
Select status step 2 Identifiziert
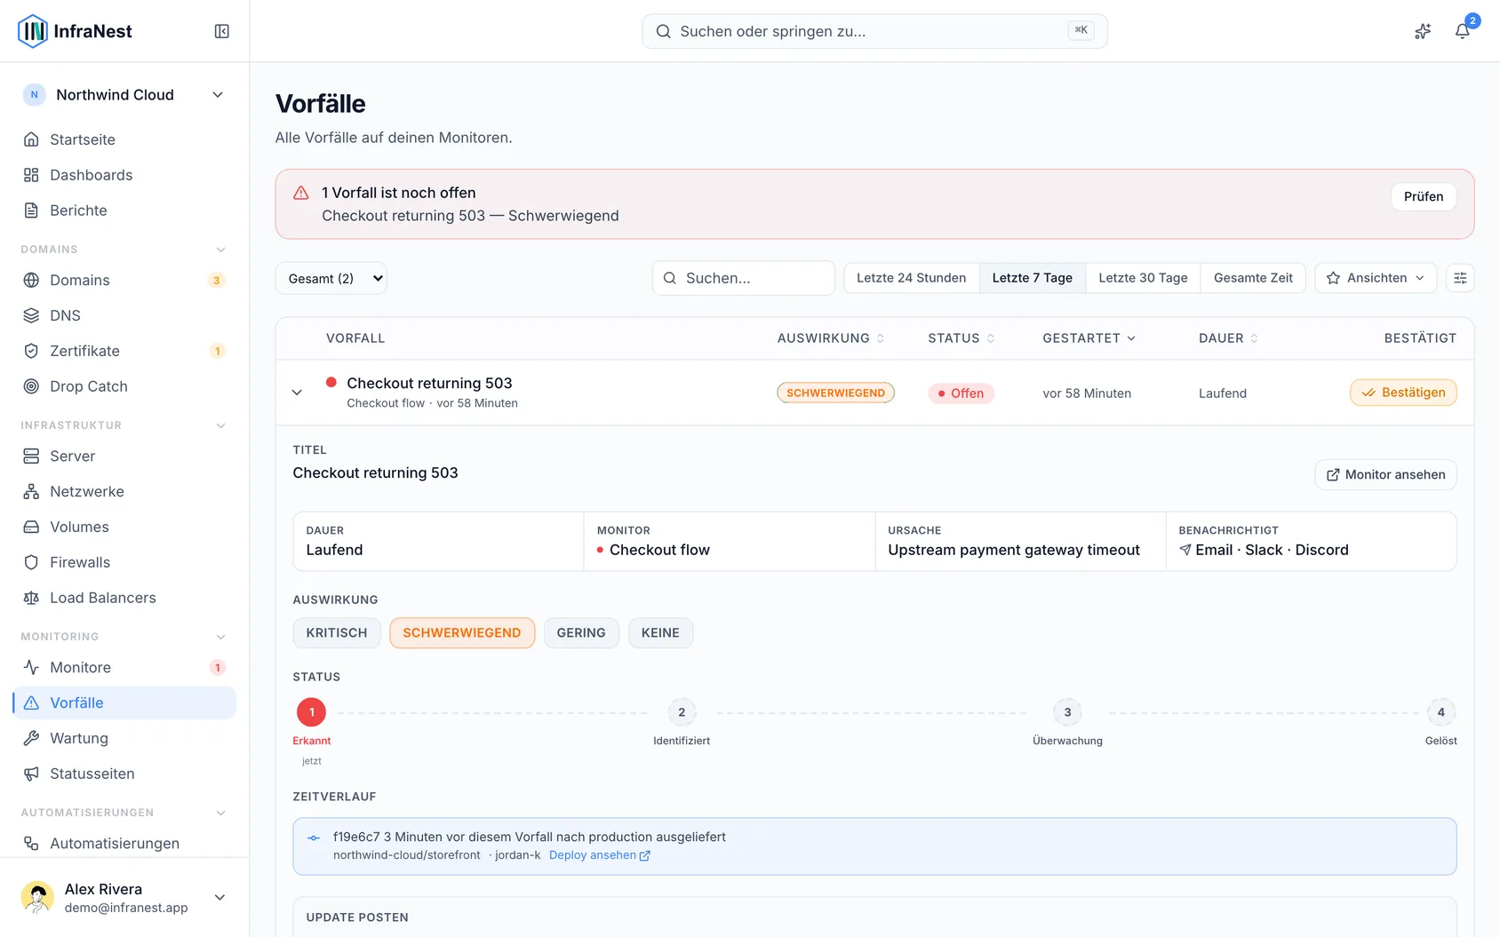[682, 712]
